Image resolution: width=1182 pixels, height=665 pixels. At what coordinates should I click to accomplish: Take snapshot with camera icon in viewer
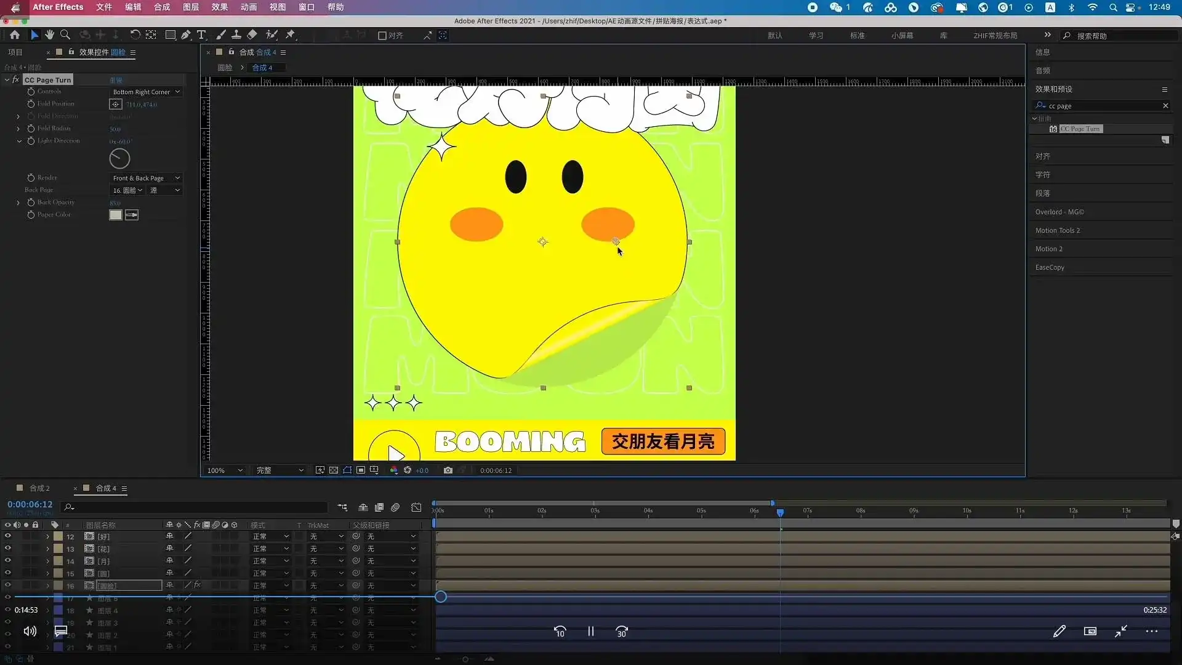[x=448, y=470]
